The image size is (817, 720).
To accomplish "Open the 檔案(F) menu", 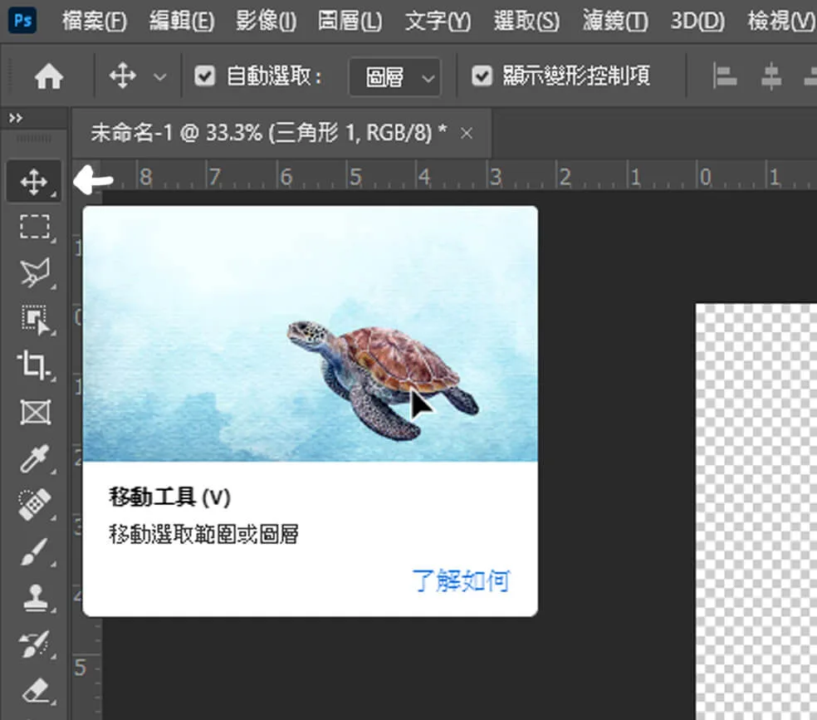I will 95,22.
